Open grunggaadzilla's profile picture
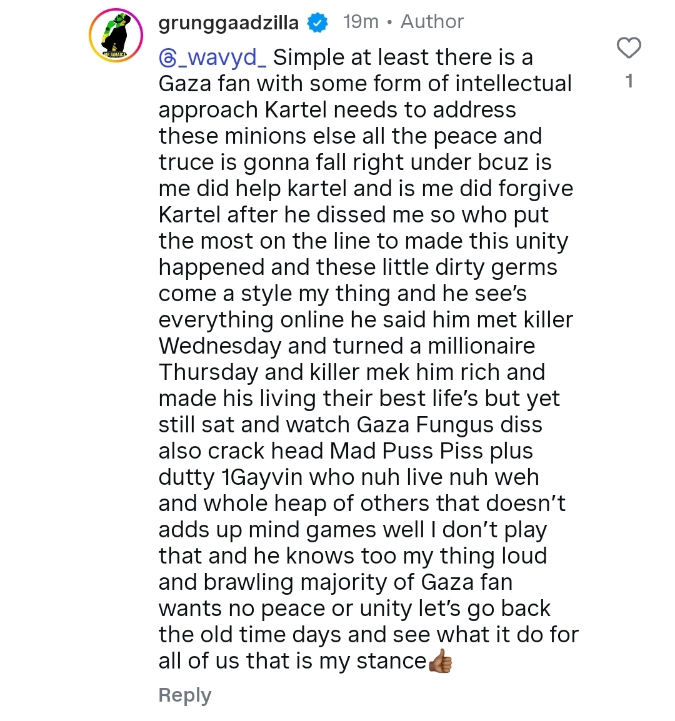The image size is (675, 721). pos(116,36)
